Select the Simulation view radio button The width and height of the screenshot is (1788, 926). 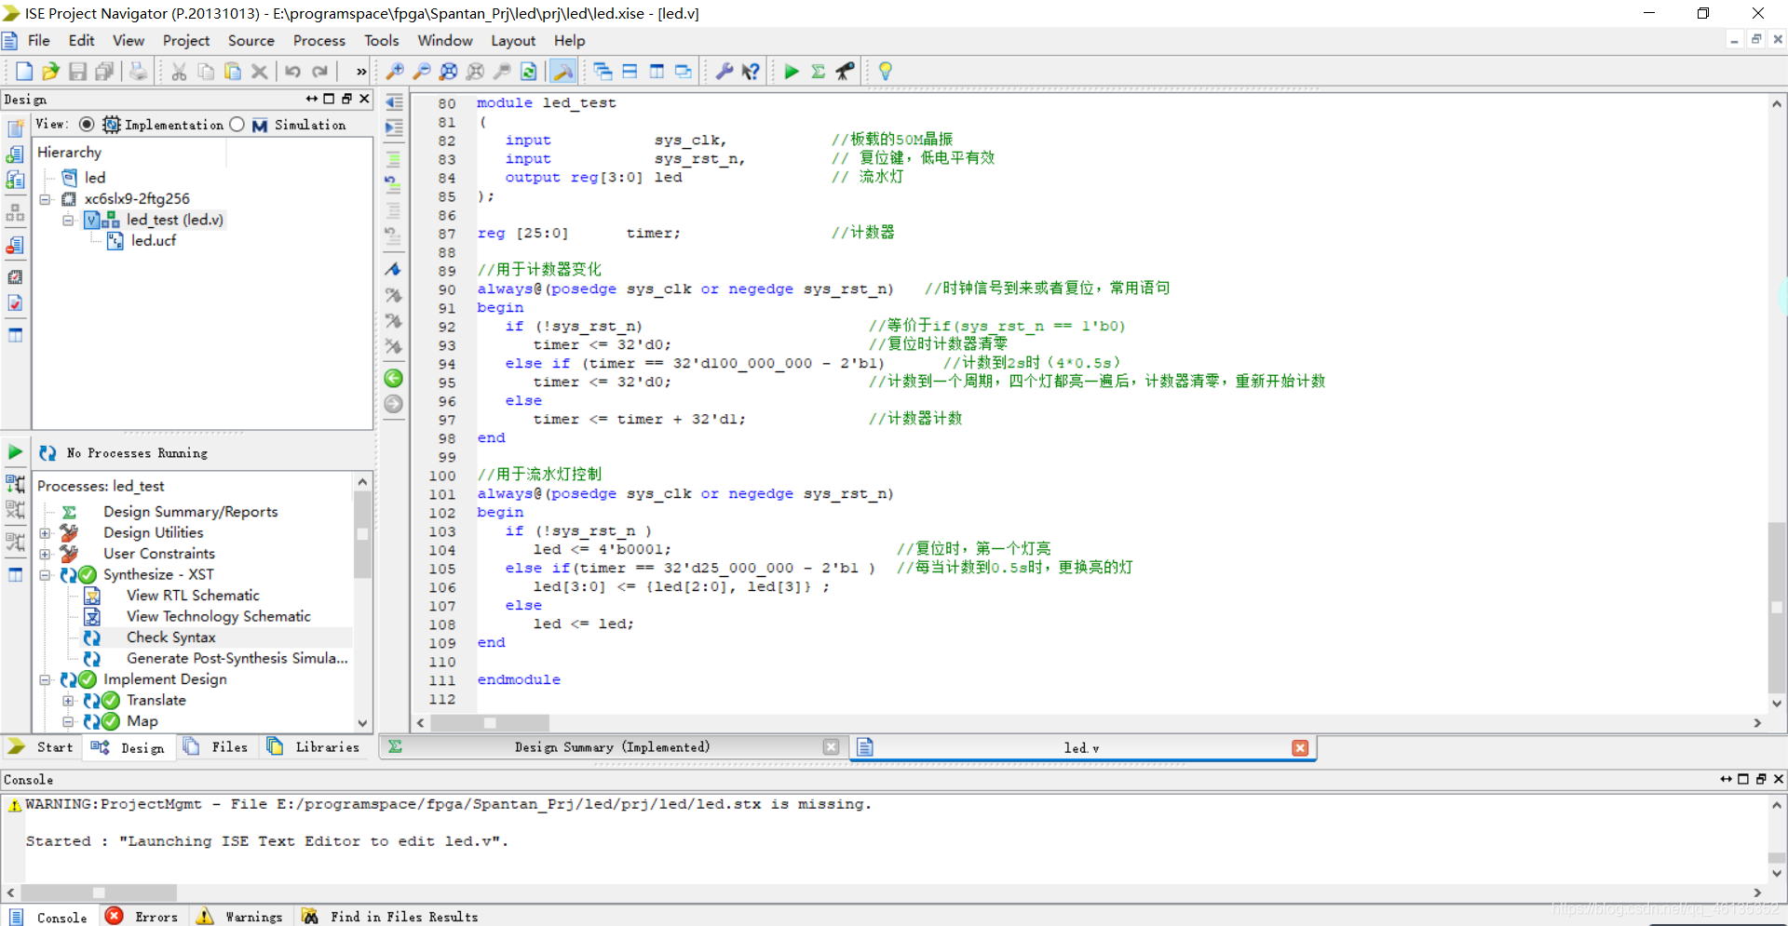tap(237, 125)
